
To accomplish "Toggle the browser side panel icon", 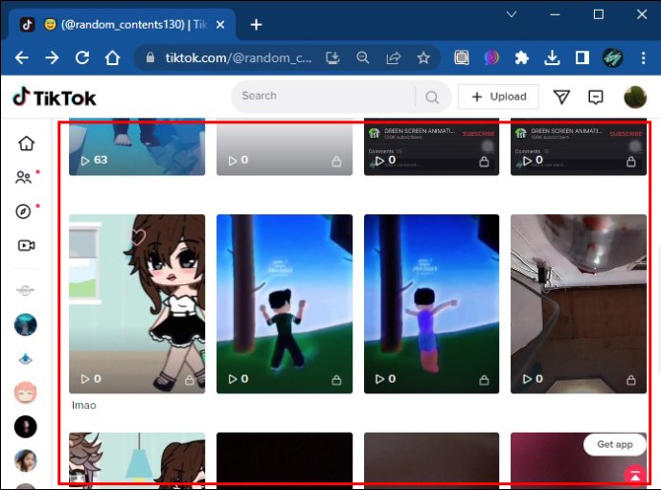I will point(582,57).
